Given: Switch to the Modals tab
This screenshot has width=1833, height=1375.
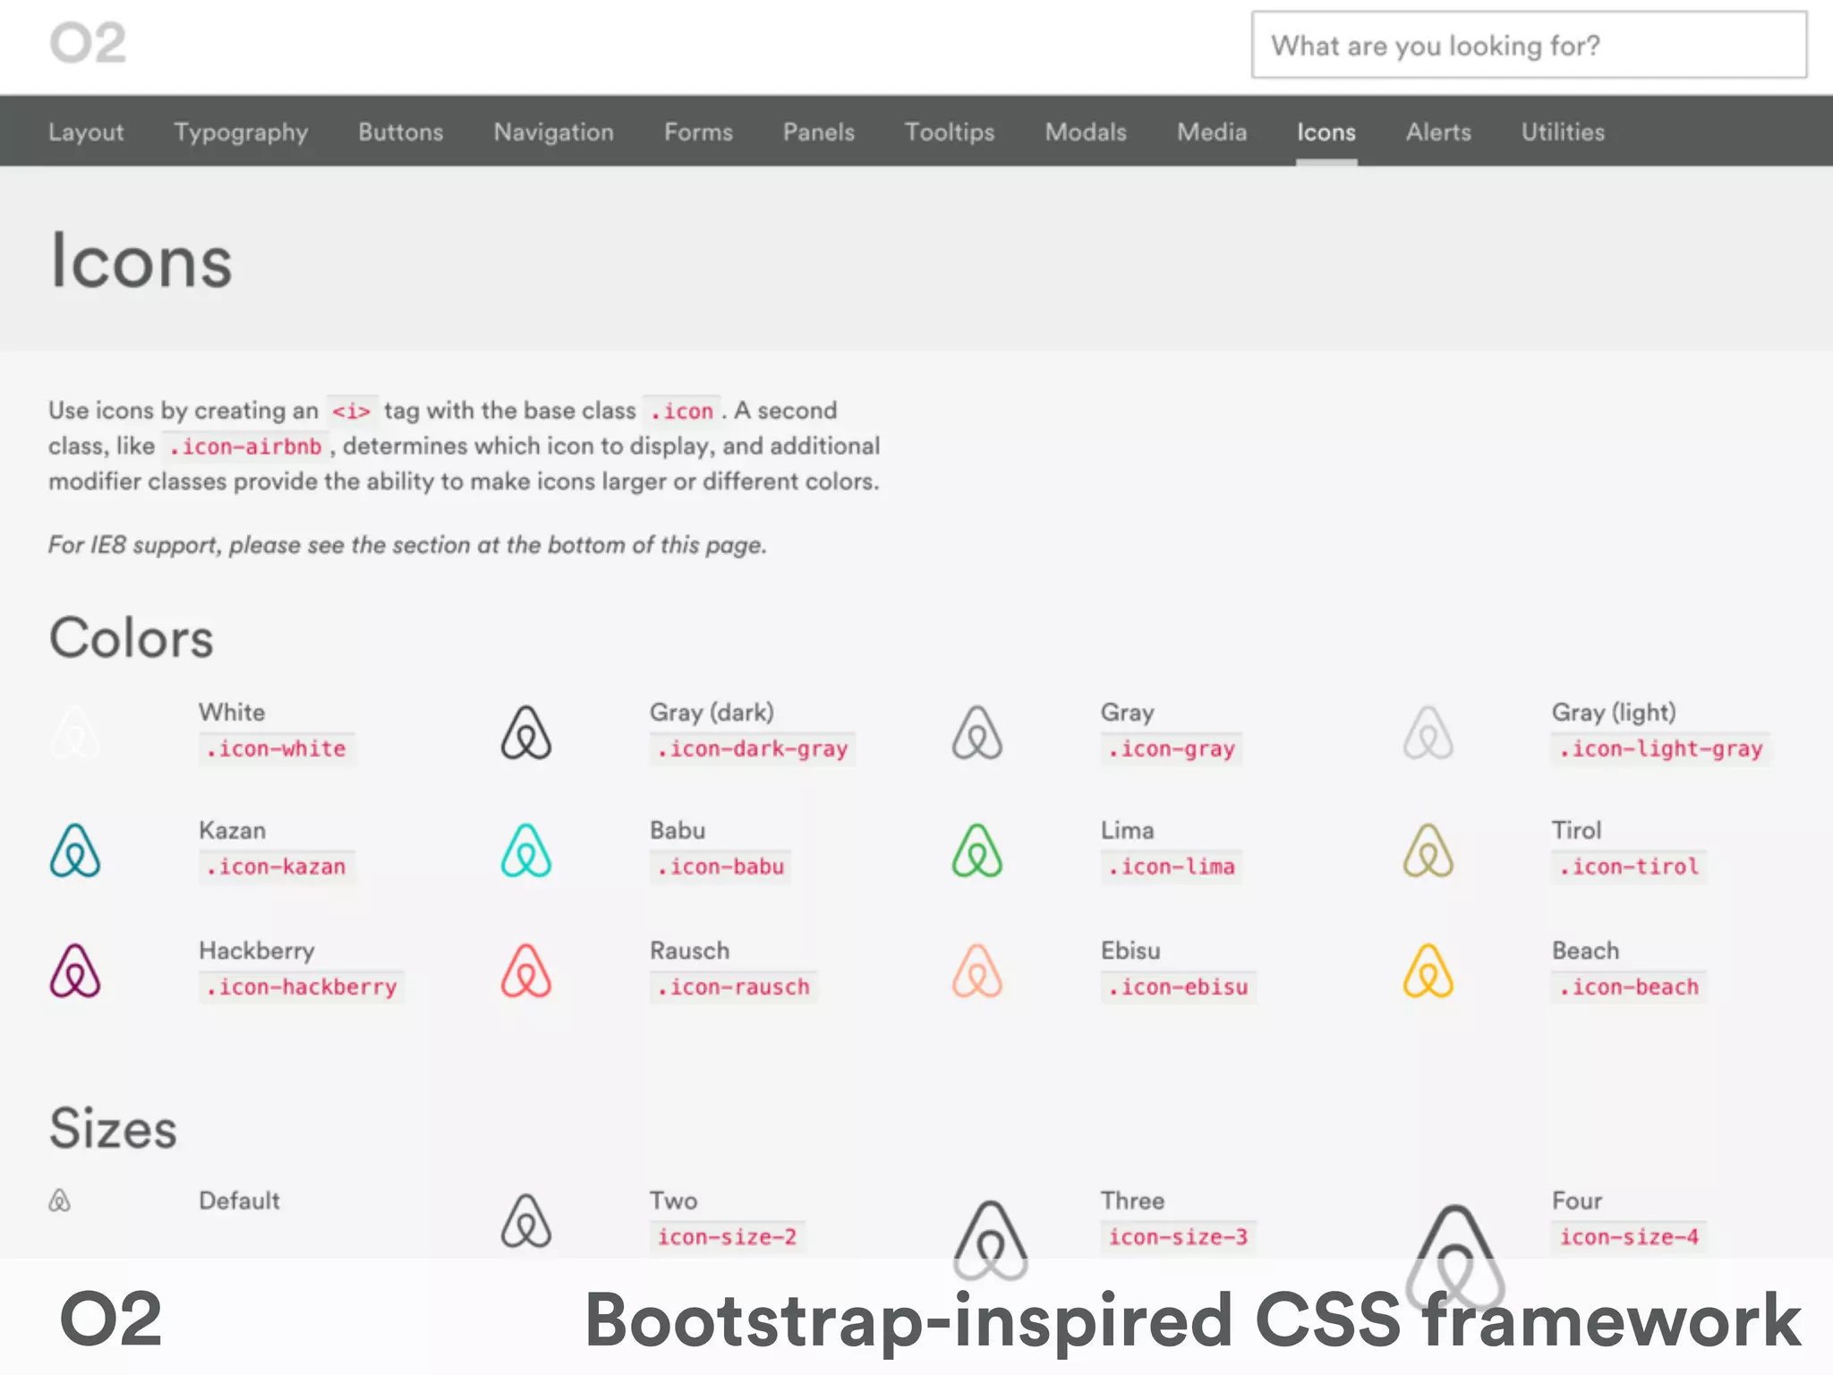Looking at the screenshot, I should pyautogui.click(x=1086, y=132).
